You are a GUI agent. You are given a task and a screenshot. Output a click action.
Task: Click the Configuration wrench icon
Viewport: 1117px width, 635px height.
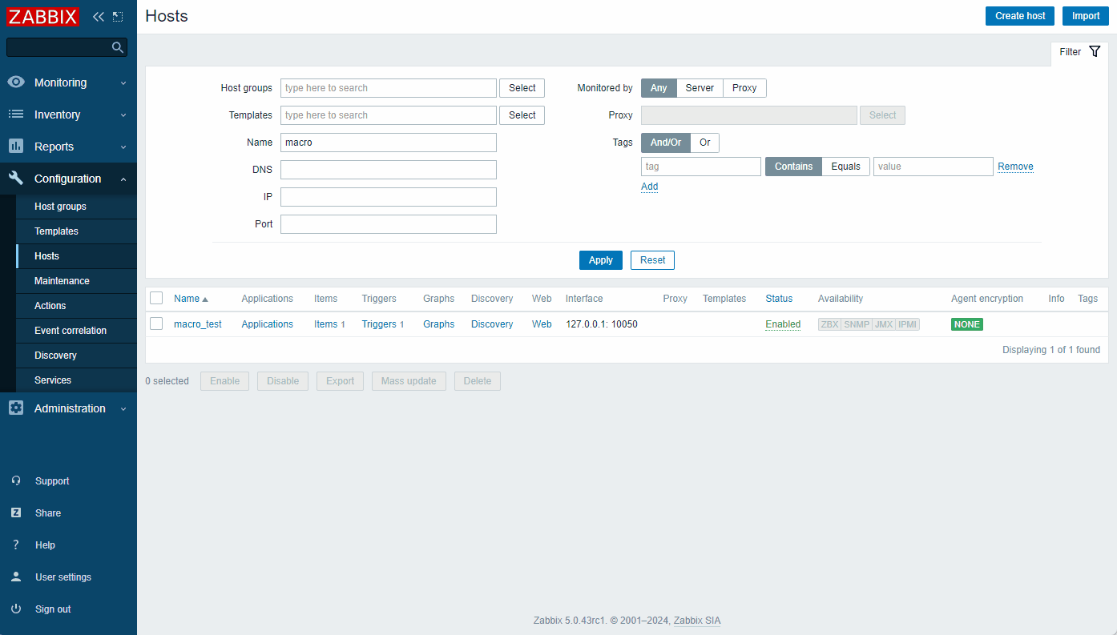pos(16,179)
